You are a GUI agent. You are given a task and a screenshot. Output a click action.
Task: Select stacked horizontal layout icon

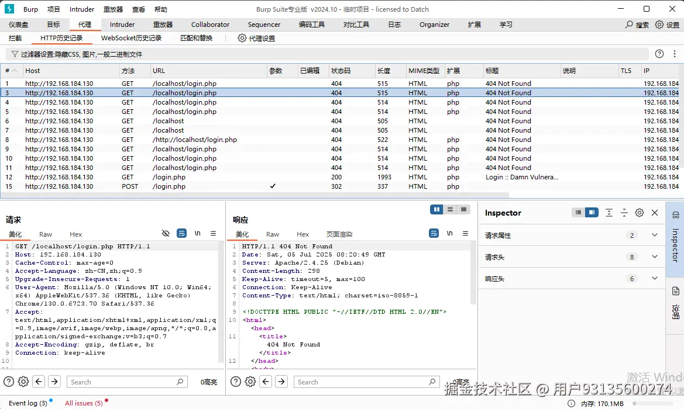click(x=450, y=210)
